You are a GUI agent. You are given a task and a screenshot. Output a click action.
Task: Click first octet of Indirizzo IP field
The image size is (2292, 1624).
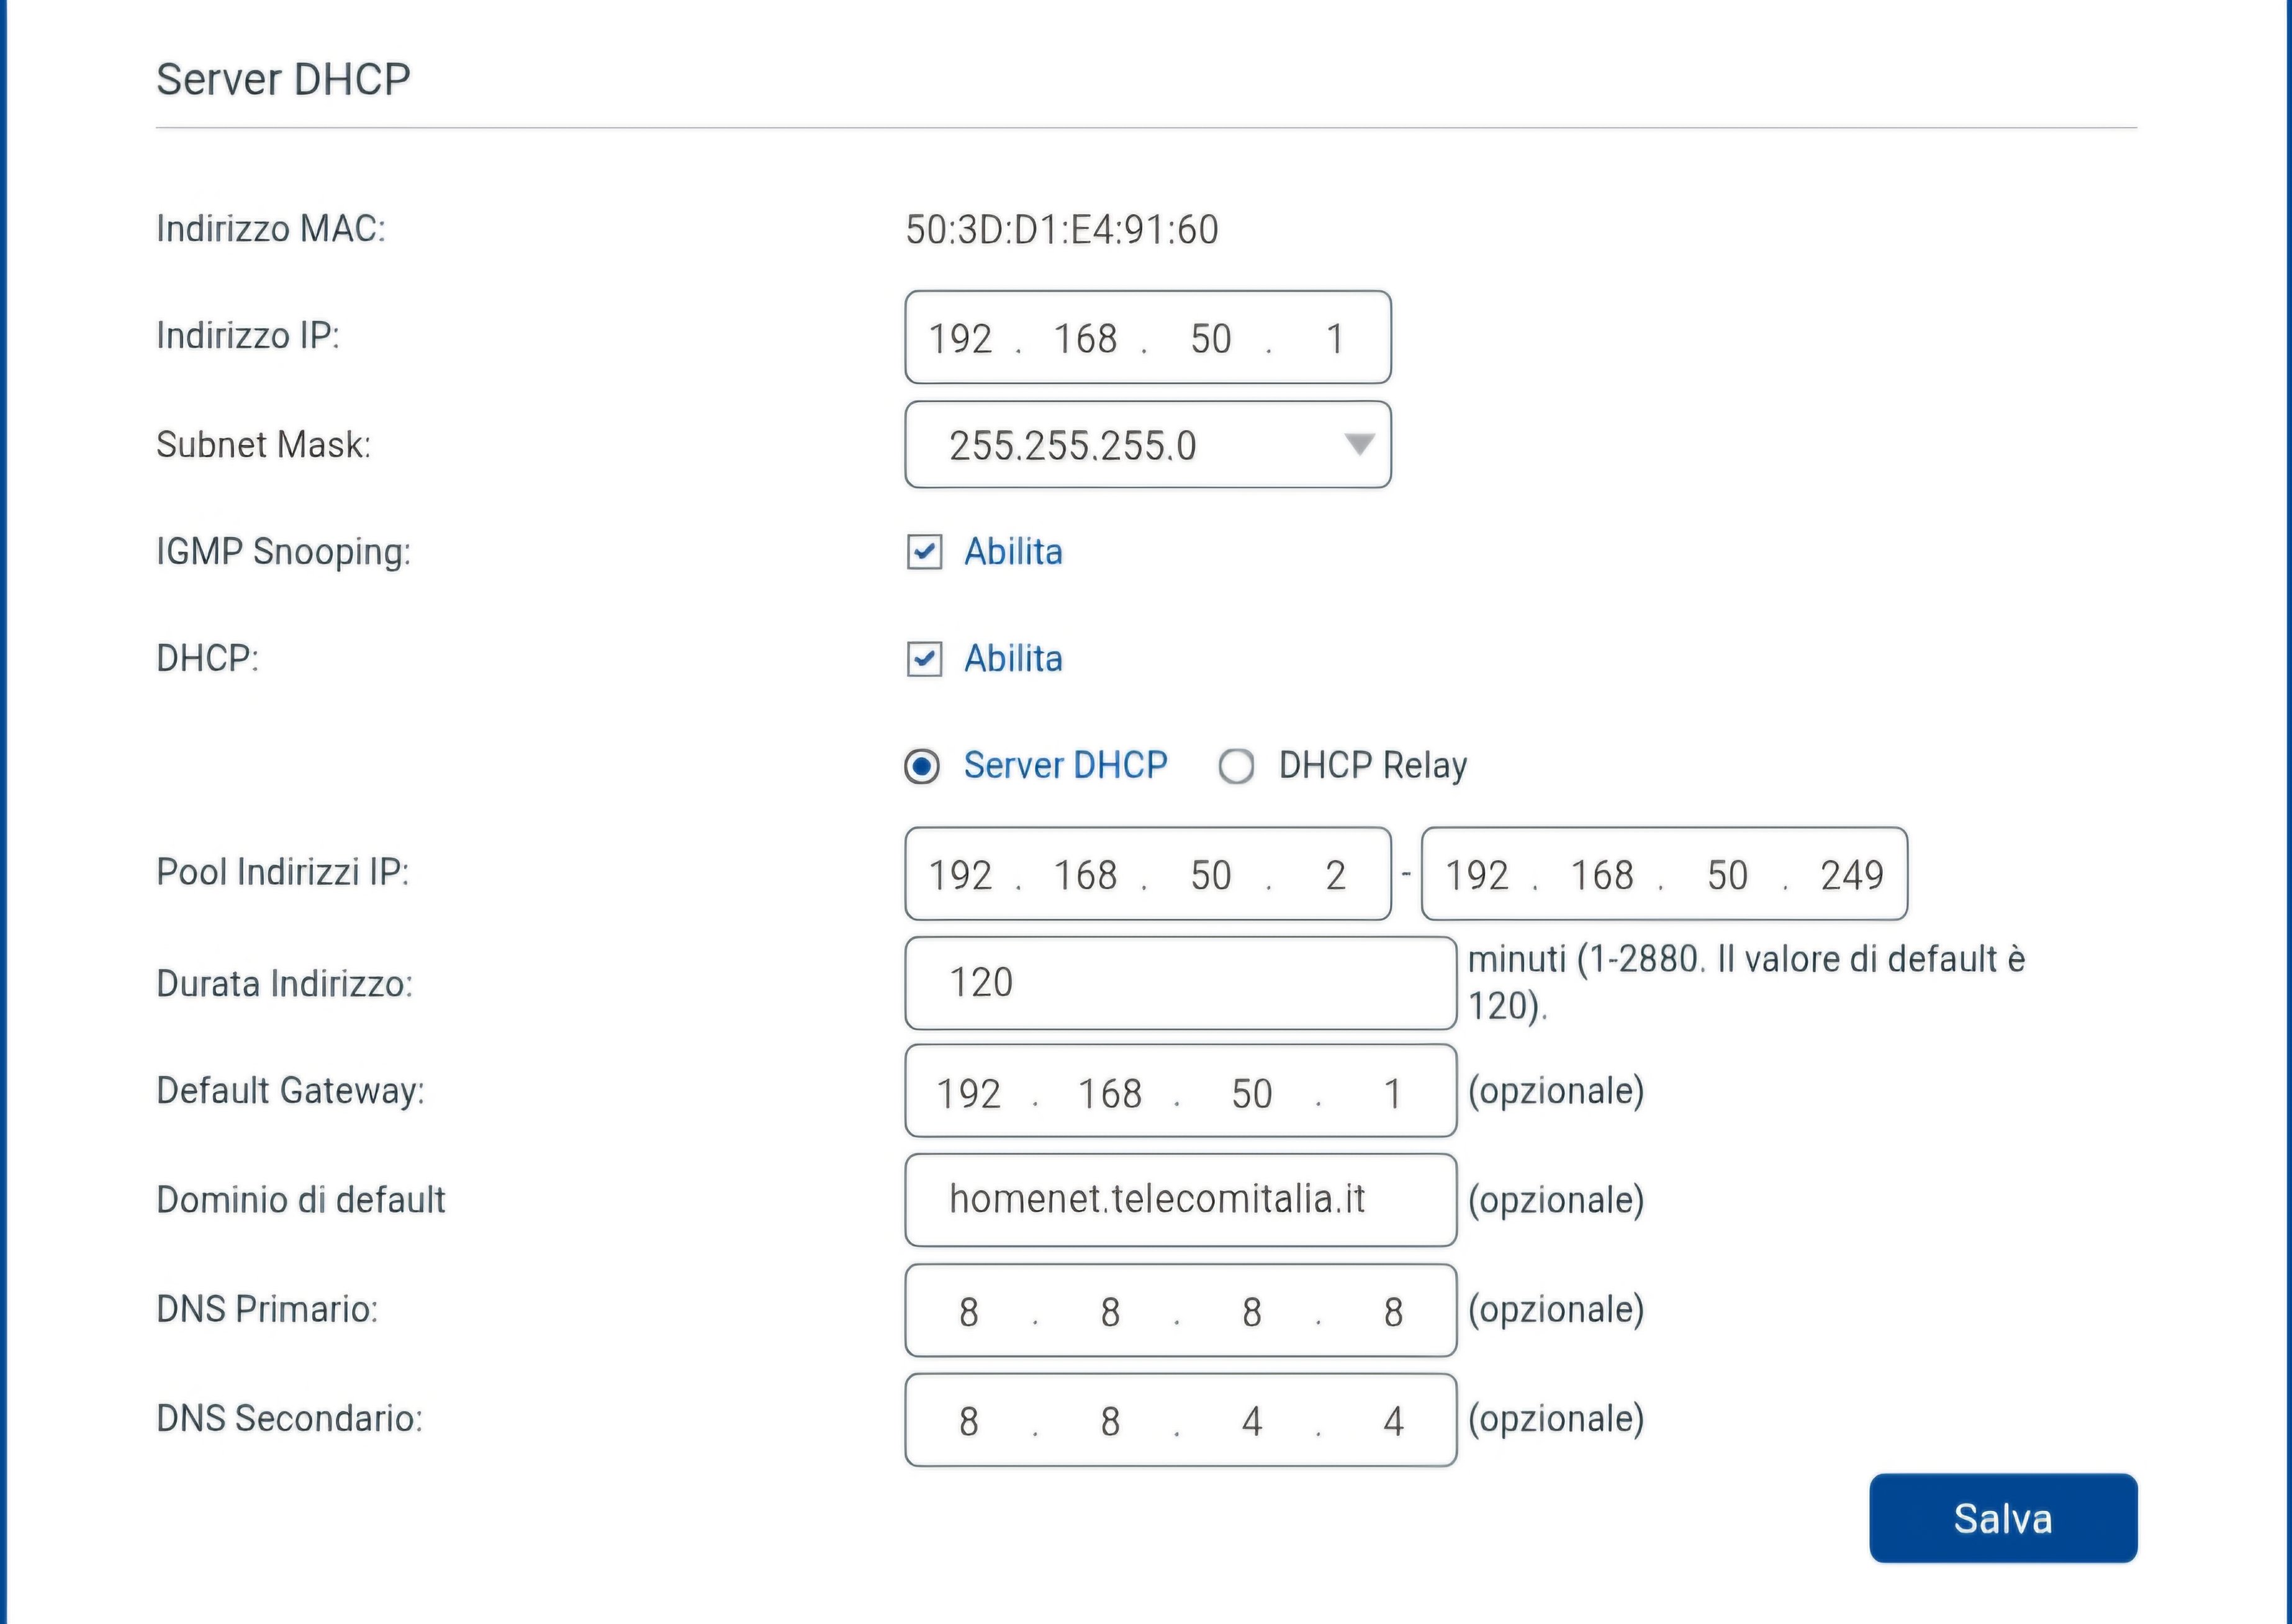(960, 339)
